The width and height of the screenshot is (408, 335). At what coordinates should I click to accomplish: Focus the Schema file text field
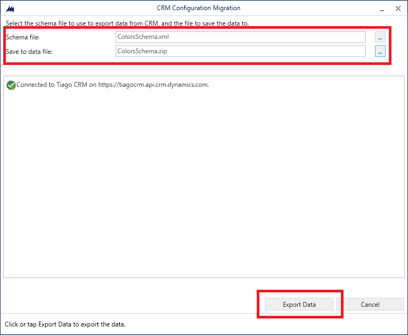(x=240, y=37)
